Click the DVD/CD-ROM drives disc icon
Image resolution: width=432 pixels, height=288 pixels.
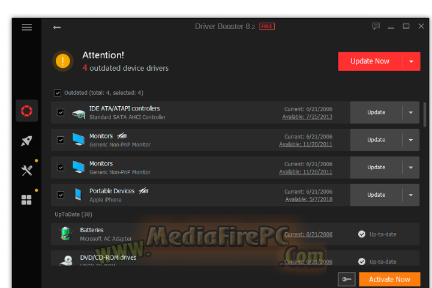pos(67,260)
